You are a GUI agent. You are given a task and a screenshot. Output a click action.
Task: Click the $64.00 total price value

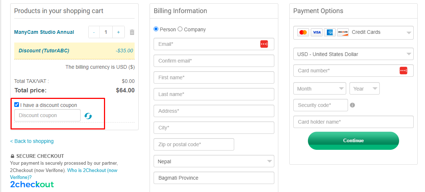pyautogui.click(x=125, y=90)
